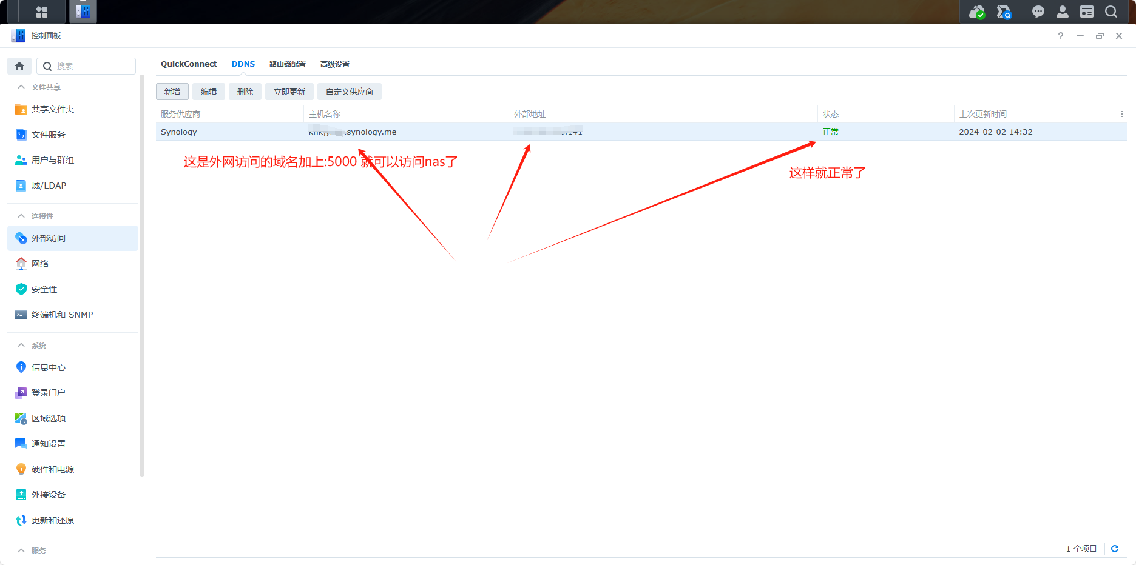Click the help question mark icon
1136x565 pixels.
(1060, 36)
